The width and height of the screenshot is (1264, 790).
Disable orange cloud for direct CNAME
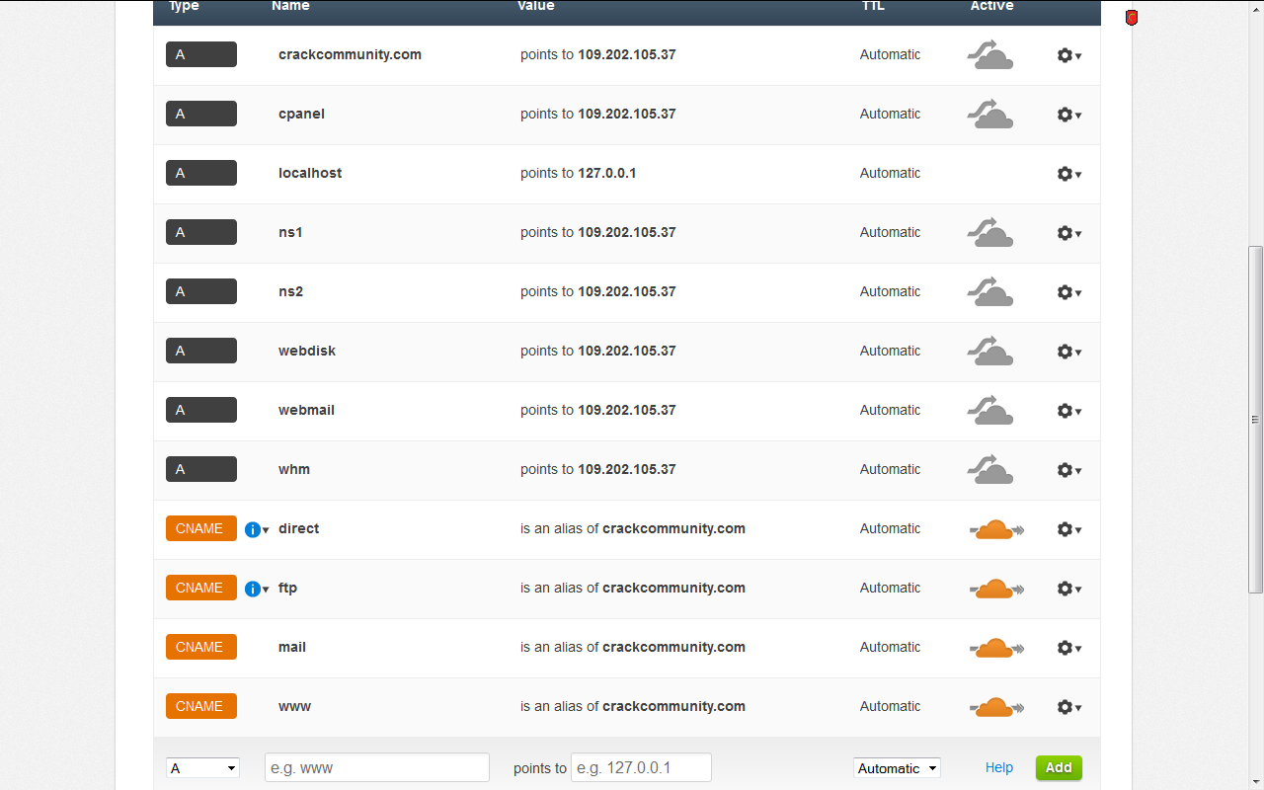click(996, 530)
